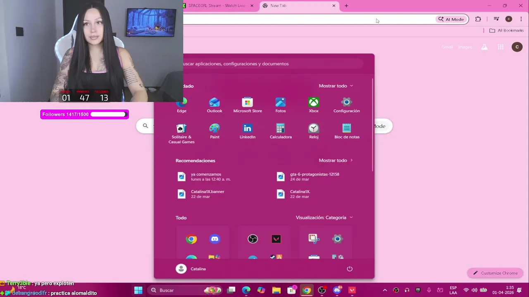Screen dimensions: 529x297
Task: Open Task View on the taskbar
Action: 231,290
